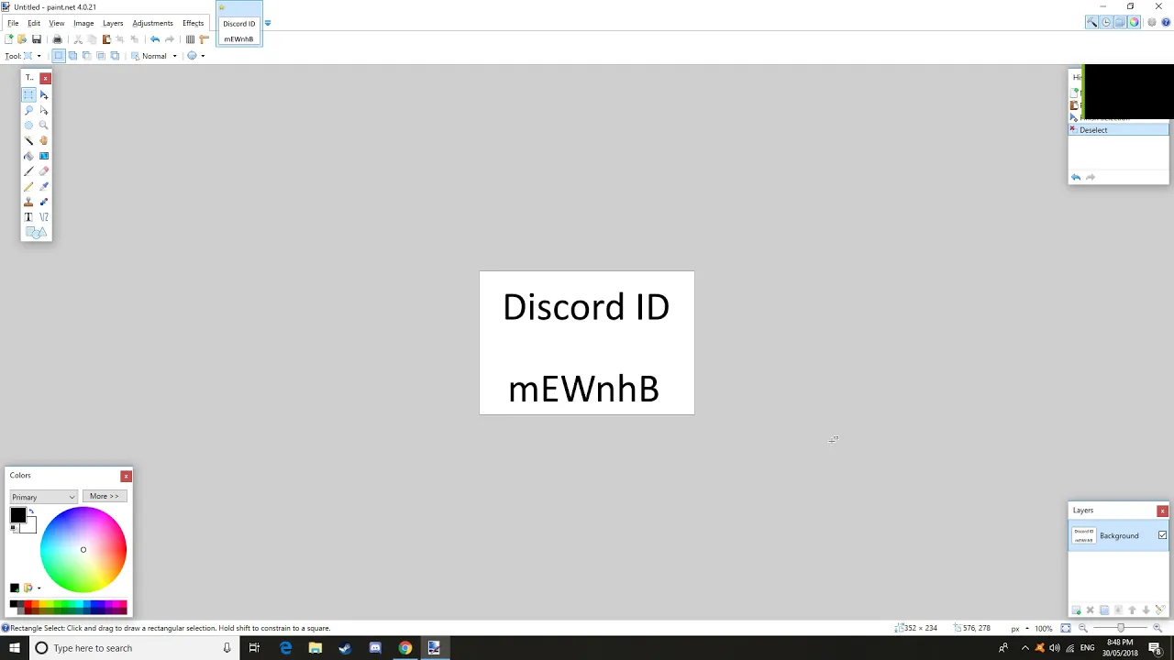Select the Move Selected Pixels tool
This screenshot has height=660, width=1174.
tap(44, 95)
